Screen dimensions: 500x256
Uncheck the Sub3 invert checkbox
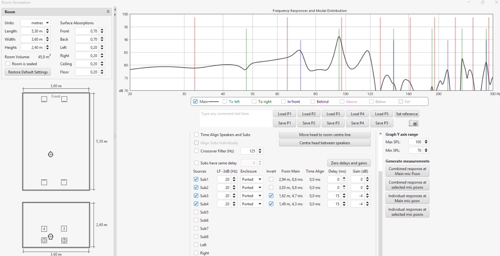[271, 196]
